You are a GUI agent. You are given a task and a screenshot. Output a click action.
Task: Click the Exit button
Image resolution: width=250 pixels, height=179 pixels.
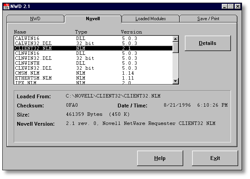point(215,158)
